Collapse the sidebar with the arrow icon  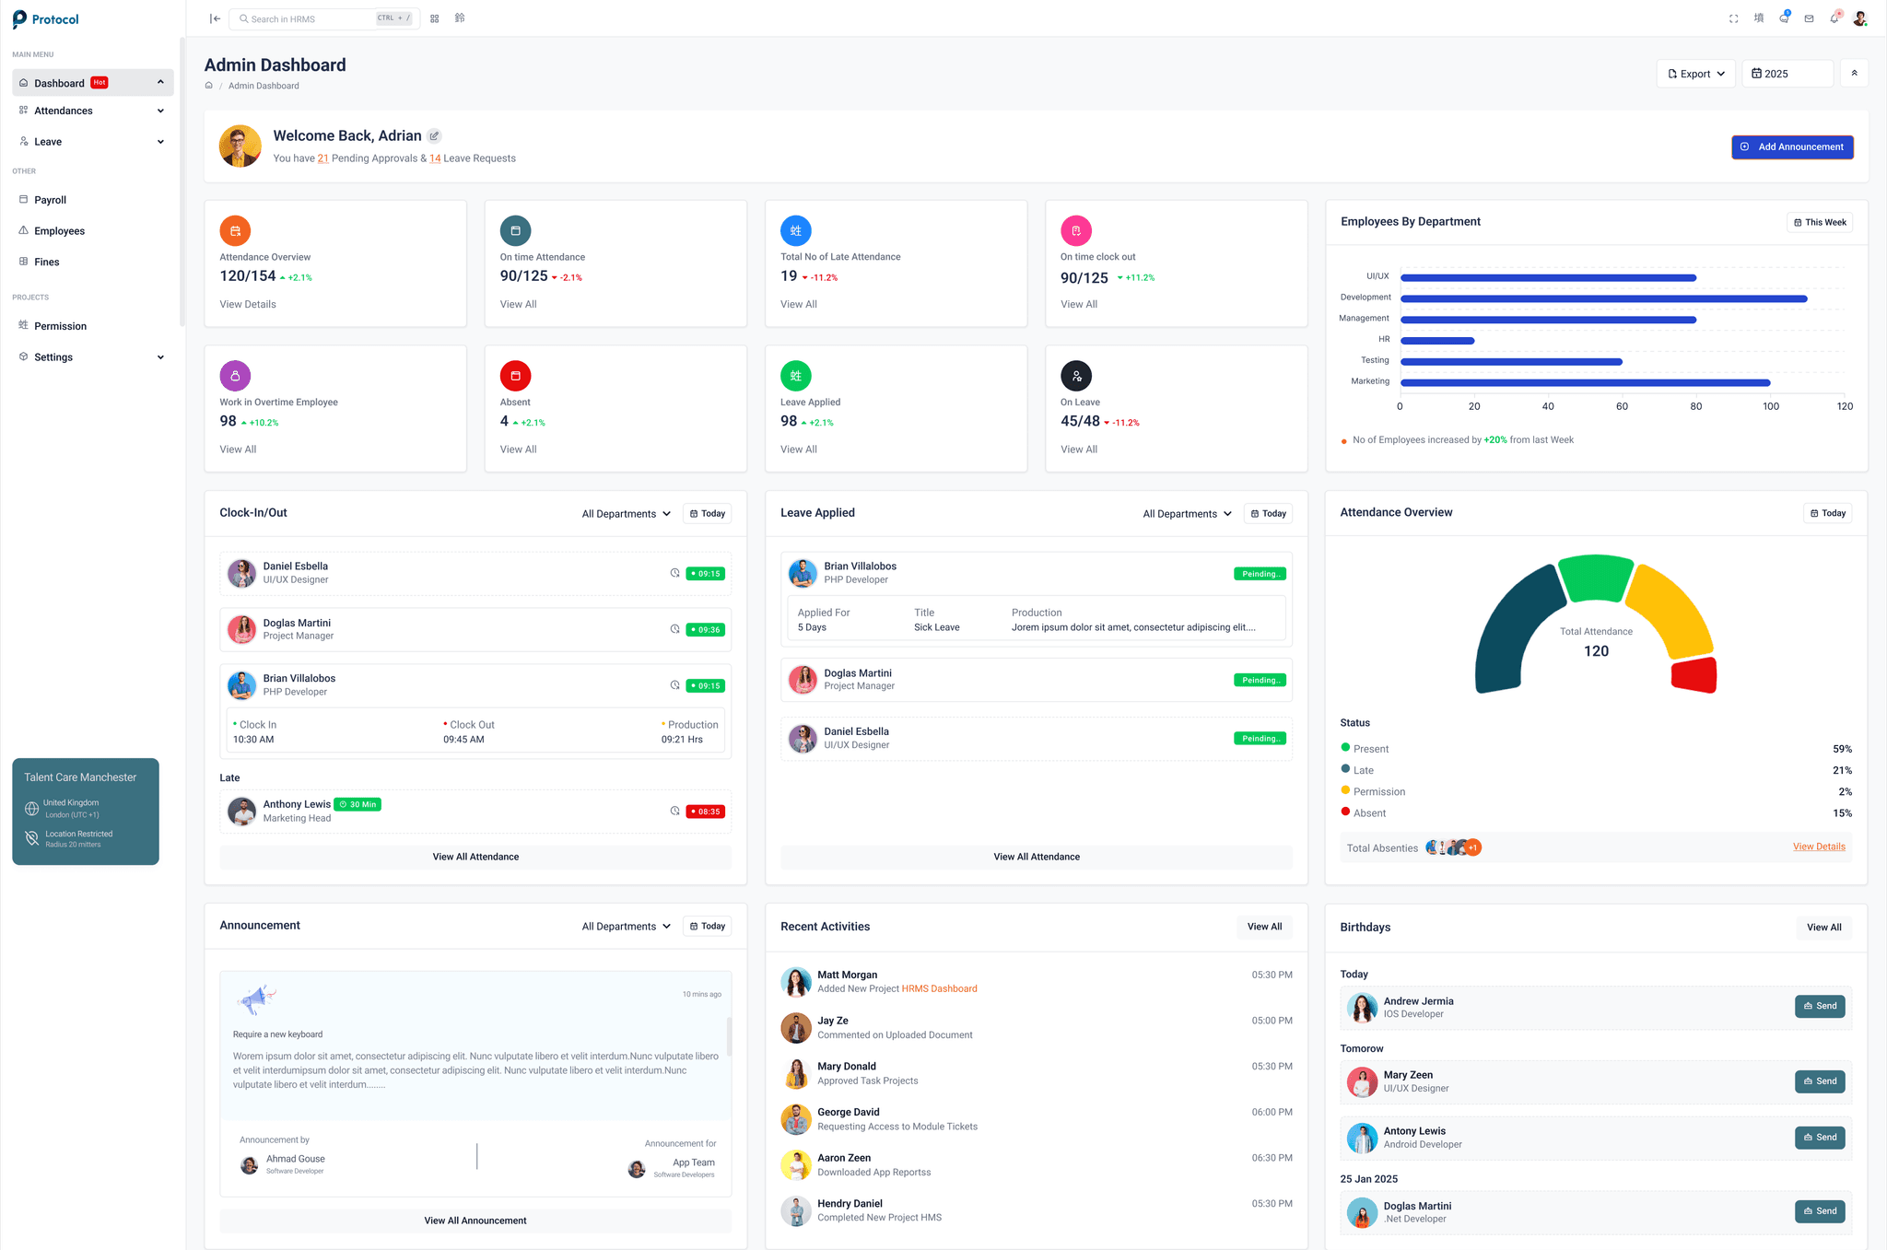click(215, 18)
